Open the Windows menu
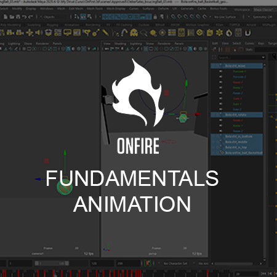 point(47,9)
